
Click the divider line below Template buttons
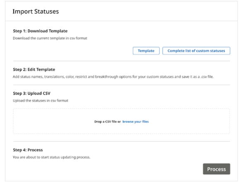tap(122, 61)
